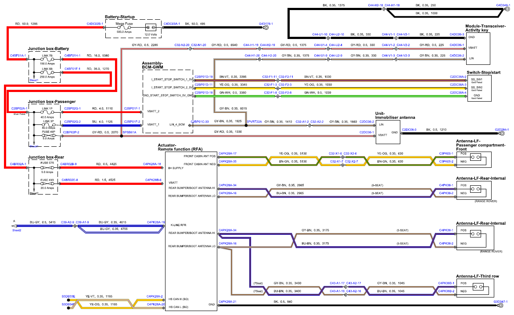This screenshot has height=315, width=514.
Task: Click the 12.0 Volts battery symbol
Action: tap(151, 28)
